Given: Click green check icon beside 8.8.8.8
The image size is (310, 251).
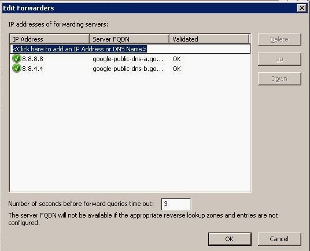Looking at the screenshot, I should click(x=17, y=58).
